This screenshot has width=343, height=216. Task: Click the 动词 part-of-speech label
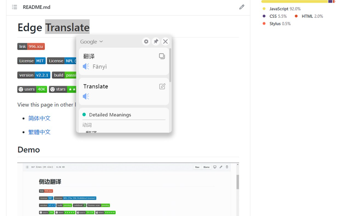click(87, 125)
